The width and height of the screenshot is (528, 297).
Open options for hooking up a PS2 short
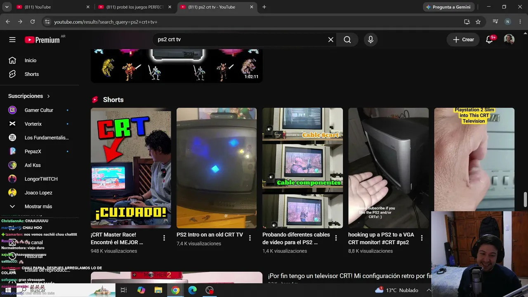point(422,238)
